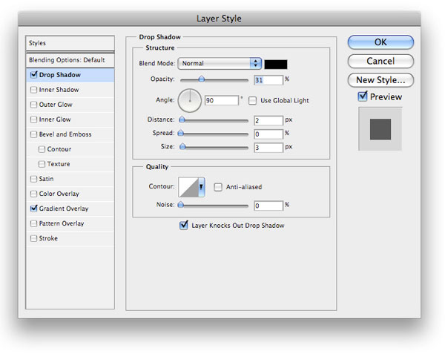
Task: Select the Bevel and Emboss label
Action: tap(65, 134)
